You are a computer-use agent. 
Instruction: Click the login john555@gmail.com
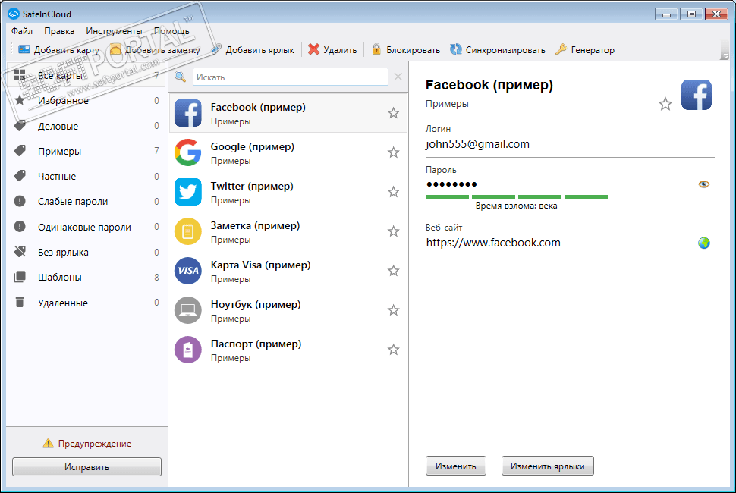[477, 144]
